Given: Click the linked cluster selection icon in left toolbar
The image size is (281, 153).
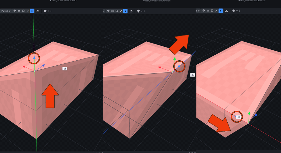Looking at the screenshot, I should tap(19, 11).
